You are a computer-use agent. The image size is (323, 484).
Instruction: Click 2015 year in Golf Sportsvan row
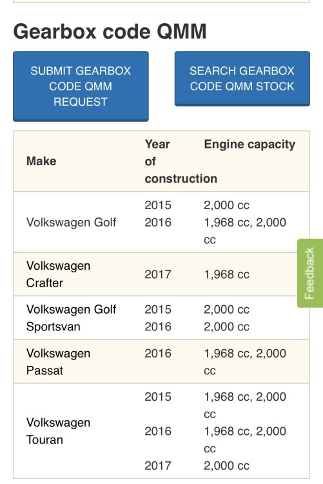click(x=158, y=310)
